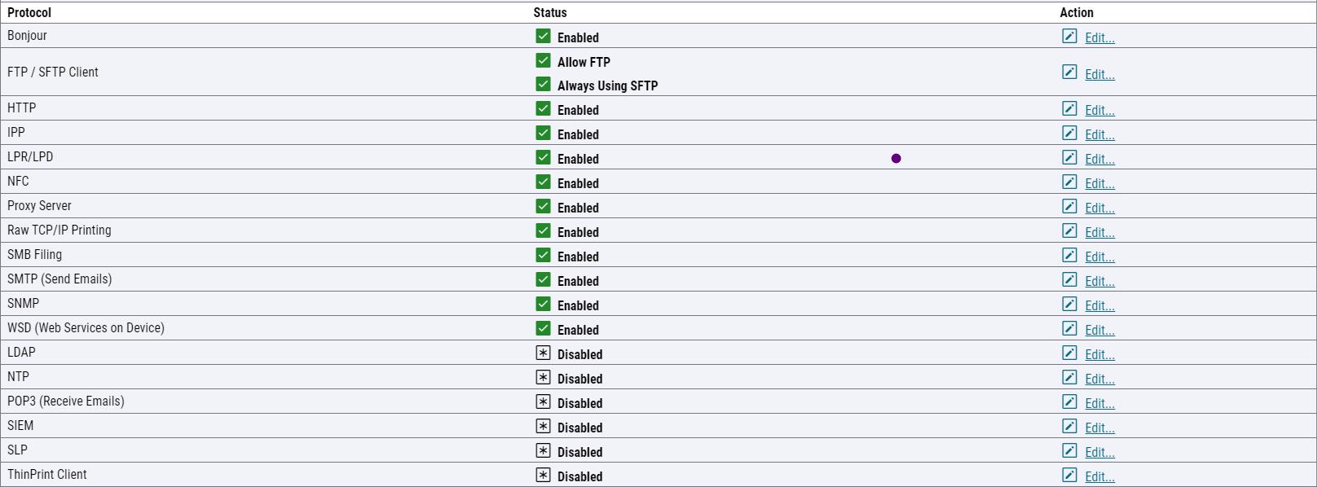Open Edit link for SMTP (Send Emails)
The width and height of the screenshot is (1318, 487).
pyautogui.click(x=1100, y=281)
